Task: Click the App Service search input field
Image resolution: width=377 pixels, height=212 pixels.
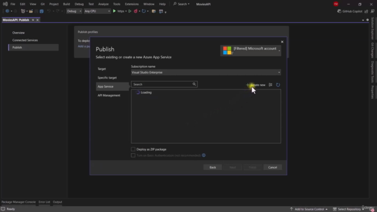Action: pyautogui.click(x=164, y=84)
